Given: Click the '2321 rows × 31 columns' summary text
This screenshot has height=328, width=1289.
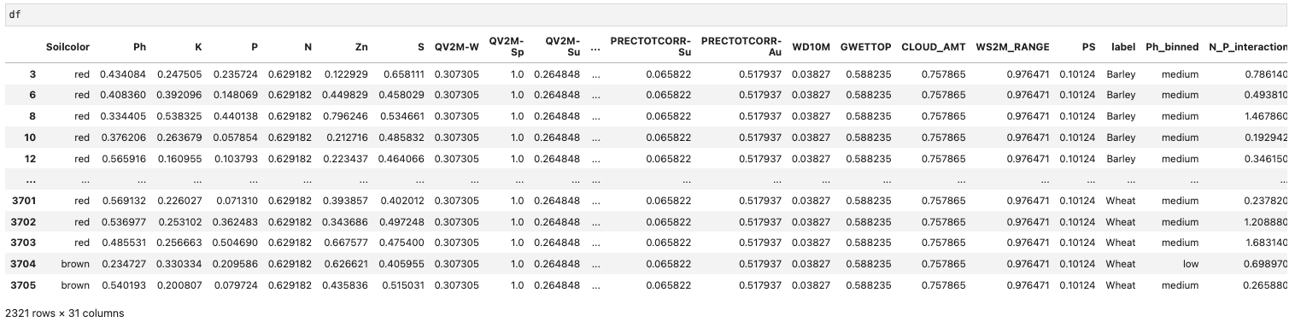Looking at the screenshot, I should pos(64,313).
